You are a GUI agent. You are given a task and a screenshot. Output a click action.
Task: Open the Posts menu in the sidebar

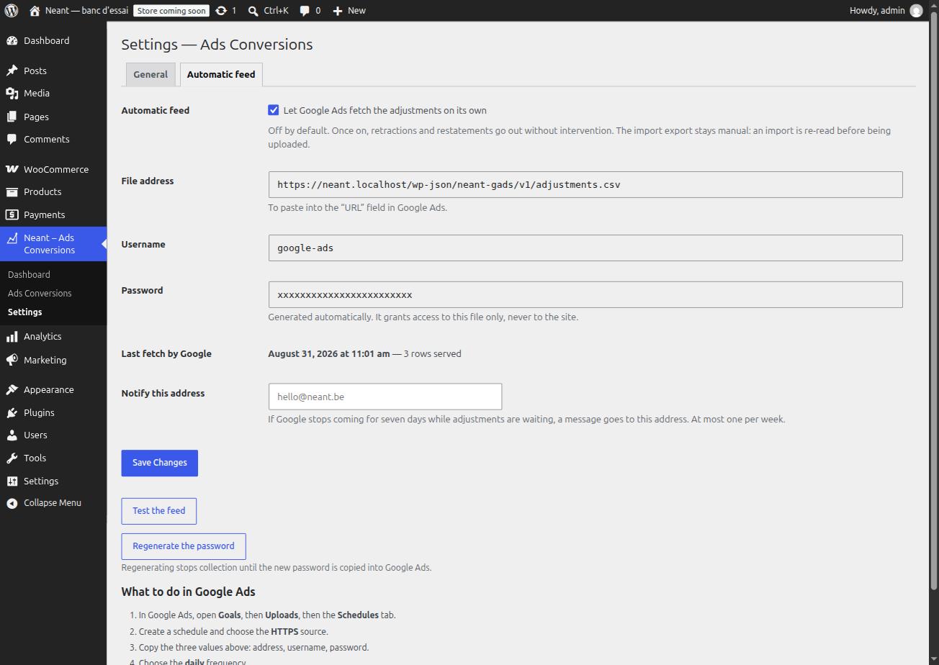[53, 71]
